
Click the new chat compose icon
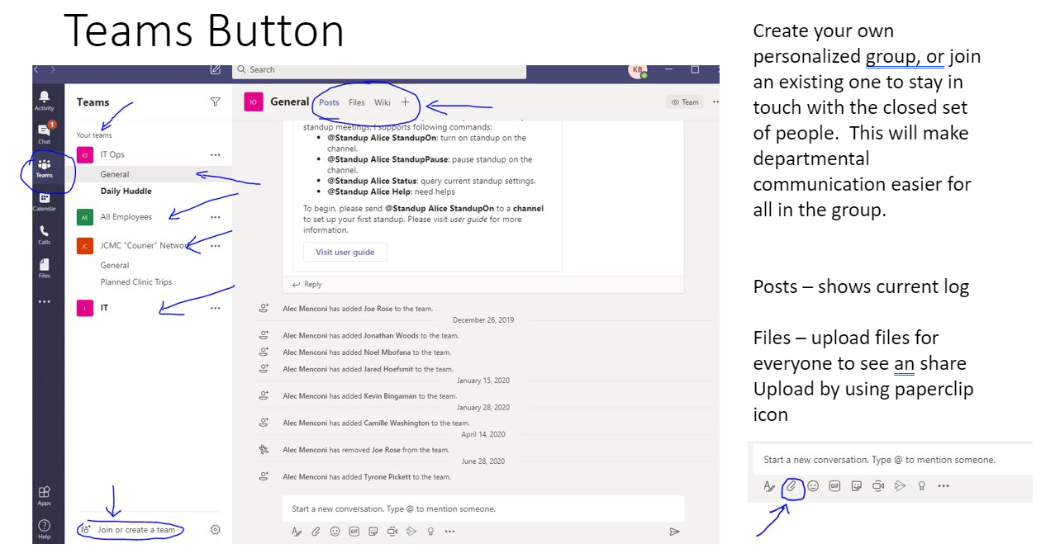point(216,70)
